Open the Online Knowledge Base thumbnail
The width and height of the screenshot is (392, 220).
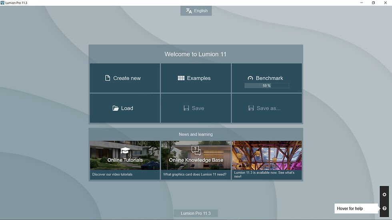coord(196,155)
